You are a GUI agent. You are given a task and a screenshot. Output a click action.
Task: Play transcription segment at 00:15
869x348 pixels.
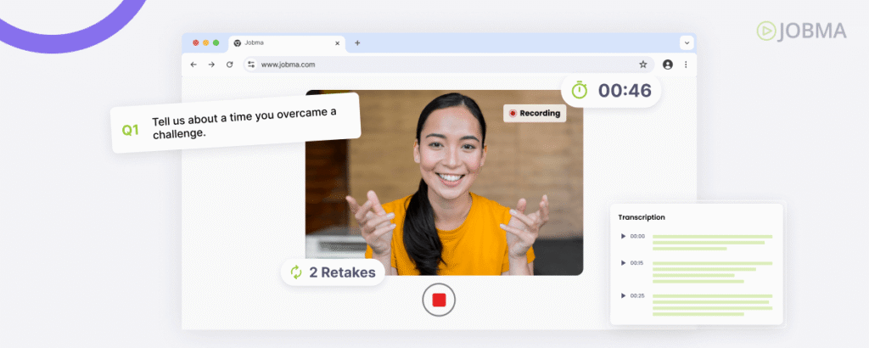pyautogui.click(x=624, y=263)
